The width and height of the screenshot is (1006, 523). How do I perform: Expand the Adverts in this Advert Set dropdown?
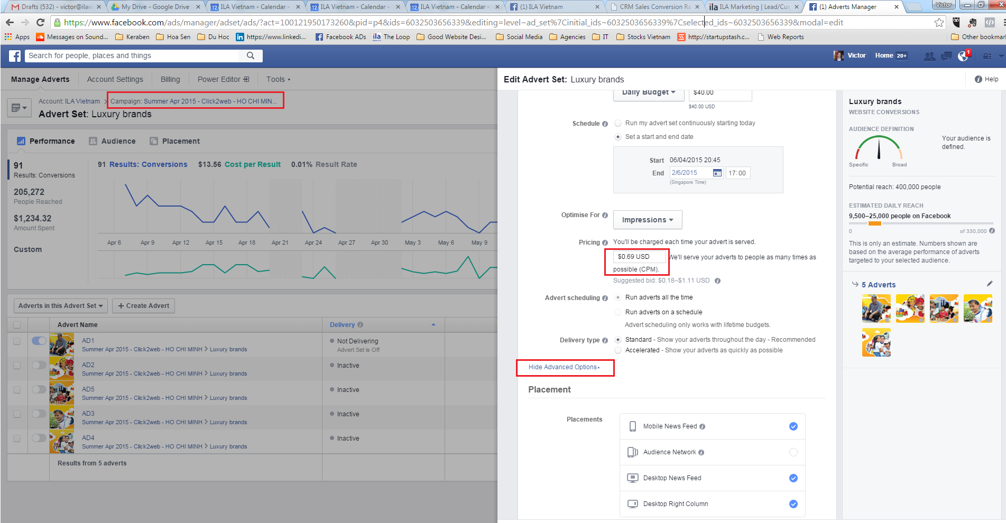[x=60, y=306]
